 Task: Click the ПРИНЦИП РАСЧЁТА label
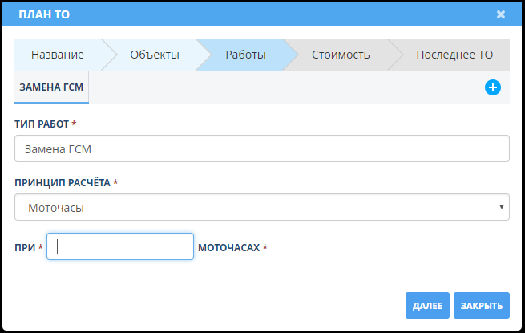coord(63,183)
